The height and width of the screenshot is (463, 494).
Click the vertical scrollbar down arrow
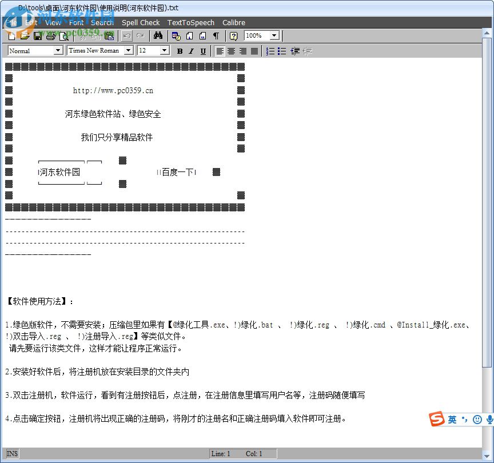[487, 456]
